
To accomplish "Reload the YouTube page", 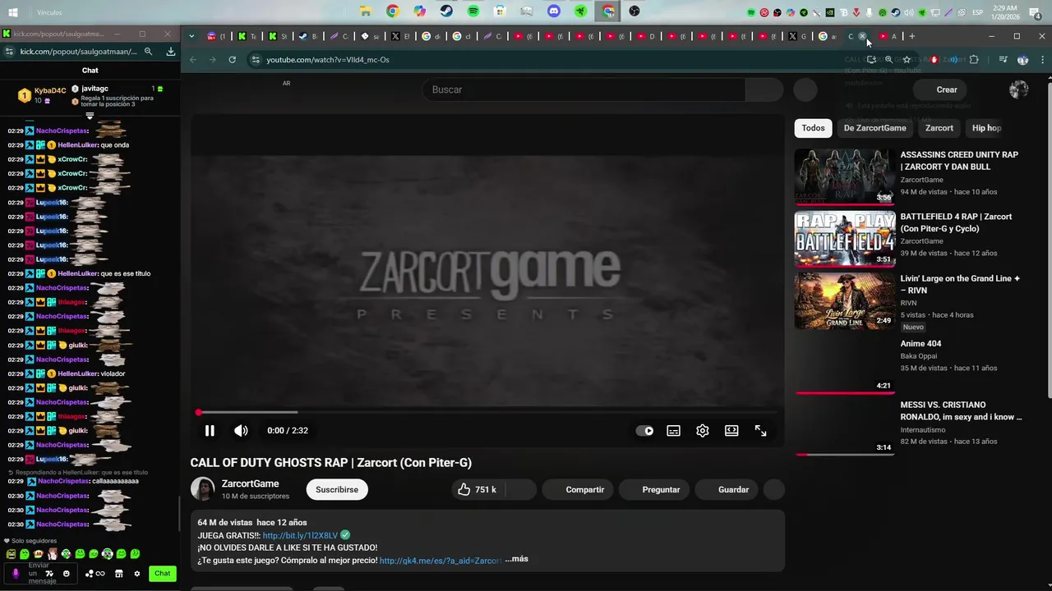I will pyautogui.click(x=233, y=60).
